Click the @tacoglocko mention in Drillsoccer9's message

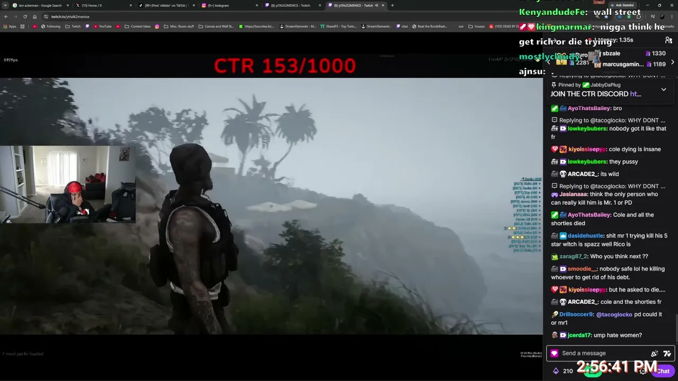(614, 314)
